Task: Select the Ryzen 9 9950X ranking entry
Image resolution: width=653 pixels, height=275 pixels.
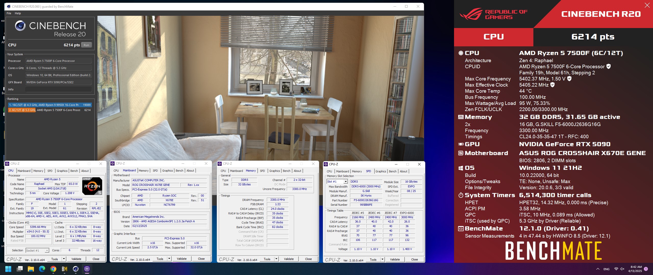Action: click(x=50, y=105)
